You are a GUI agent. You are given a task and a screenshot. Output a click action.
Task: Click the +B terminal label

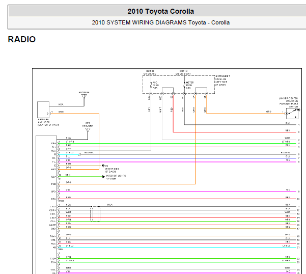tap(54, 248)
